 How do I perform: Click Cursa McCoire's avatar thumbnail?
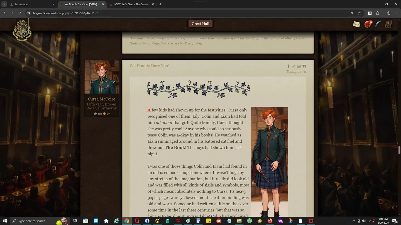(x=102, y=77)
